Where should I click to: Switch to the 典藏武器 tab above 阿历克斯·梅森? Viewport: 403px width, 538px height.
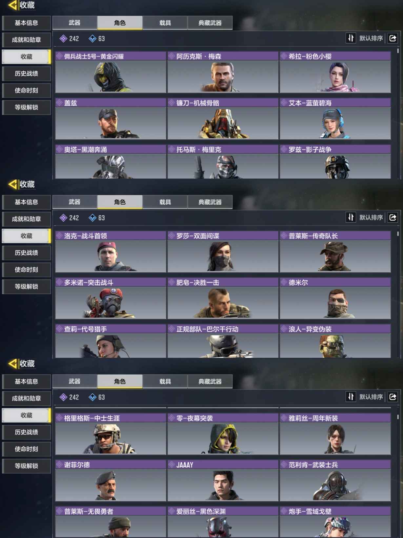pos(210,23)
